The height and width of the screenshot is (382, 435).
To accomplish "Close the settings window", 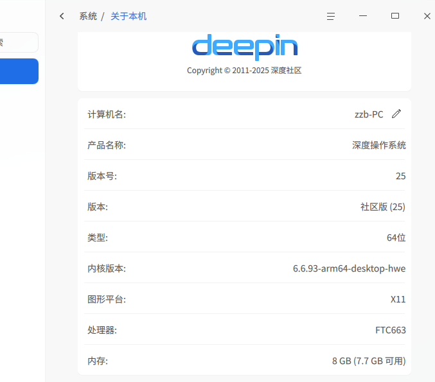I will (427, 16).
